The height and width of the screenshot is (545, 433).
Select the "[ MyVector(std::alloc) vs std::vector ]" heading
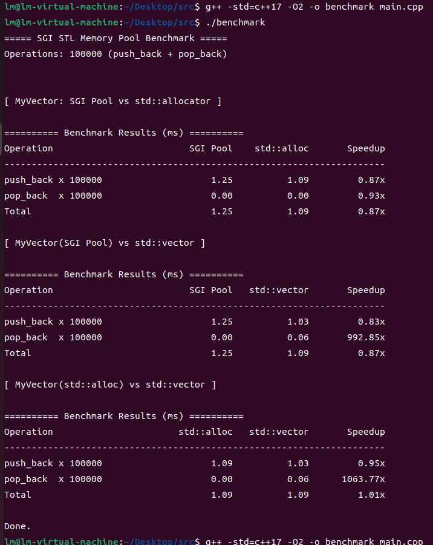(110, 385)
